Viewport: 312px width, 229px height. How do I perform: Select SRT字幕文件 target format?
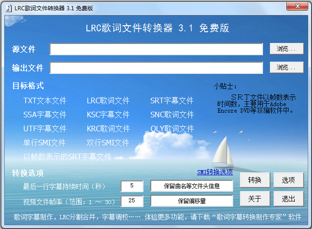click(172, 100)
